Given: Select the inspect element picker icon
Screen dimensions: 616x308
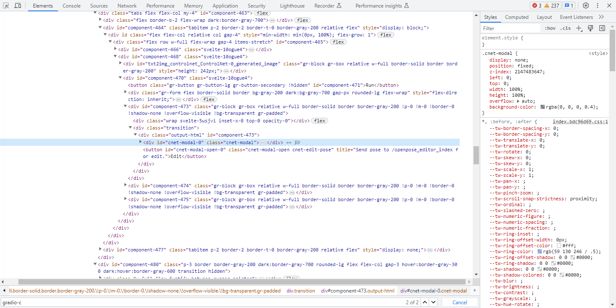Looking at the screenshot, I should [x=6, y=5].
